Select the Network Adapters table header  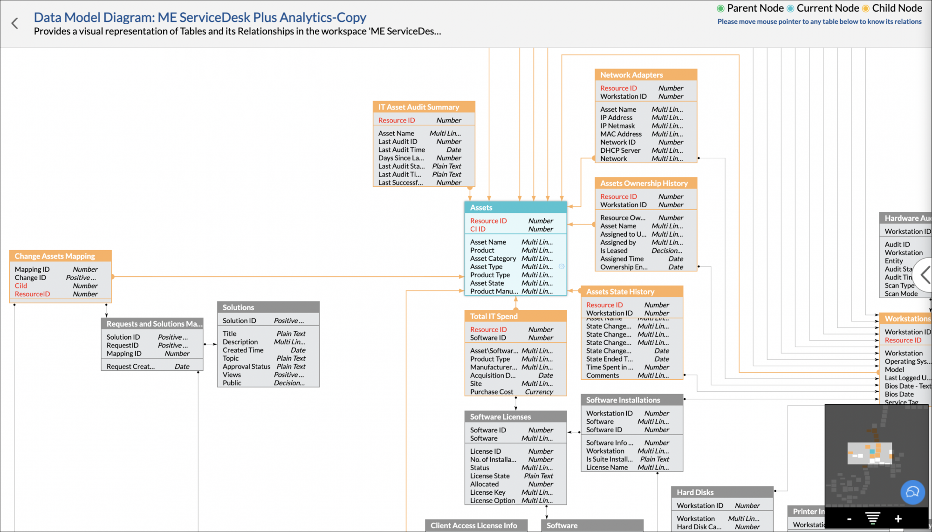[645, 75]
